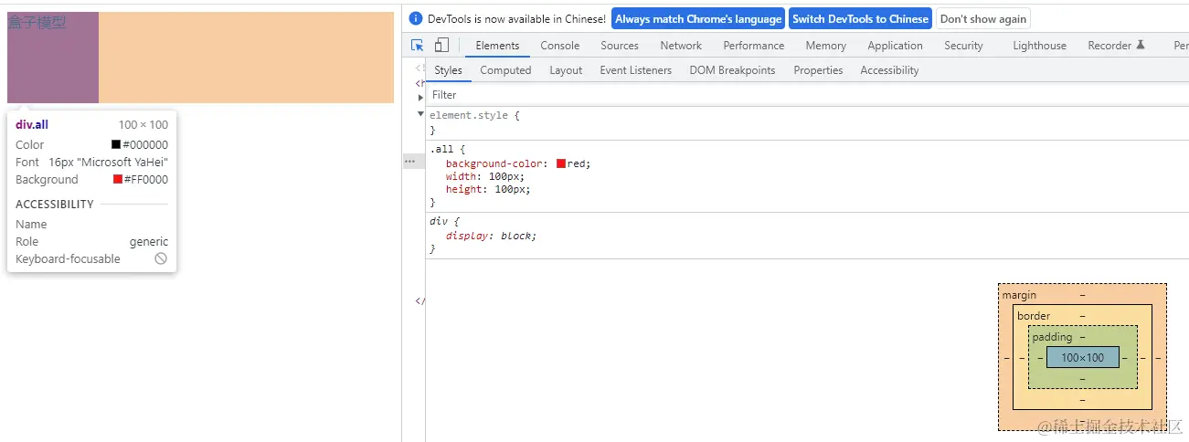Switch to the Properties sub-tab
This screenshot has width=1189, height=442.
coord(818,70)
